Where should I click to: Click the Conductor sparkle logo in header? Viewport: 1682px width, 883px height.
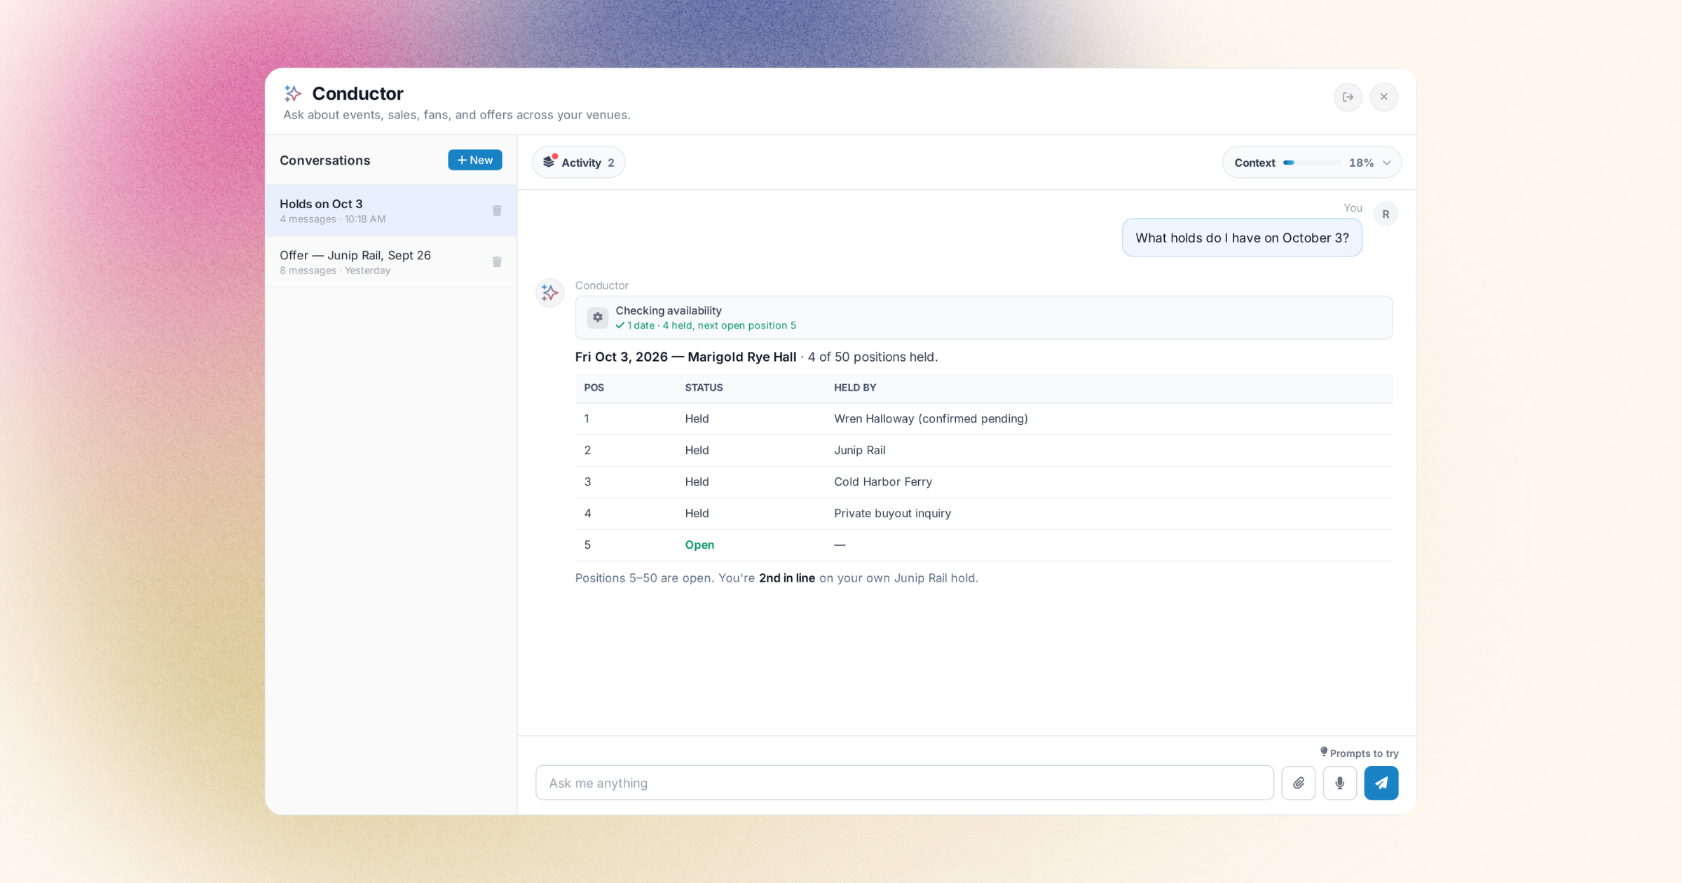(x=293, y=93)
